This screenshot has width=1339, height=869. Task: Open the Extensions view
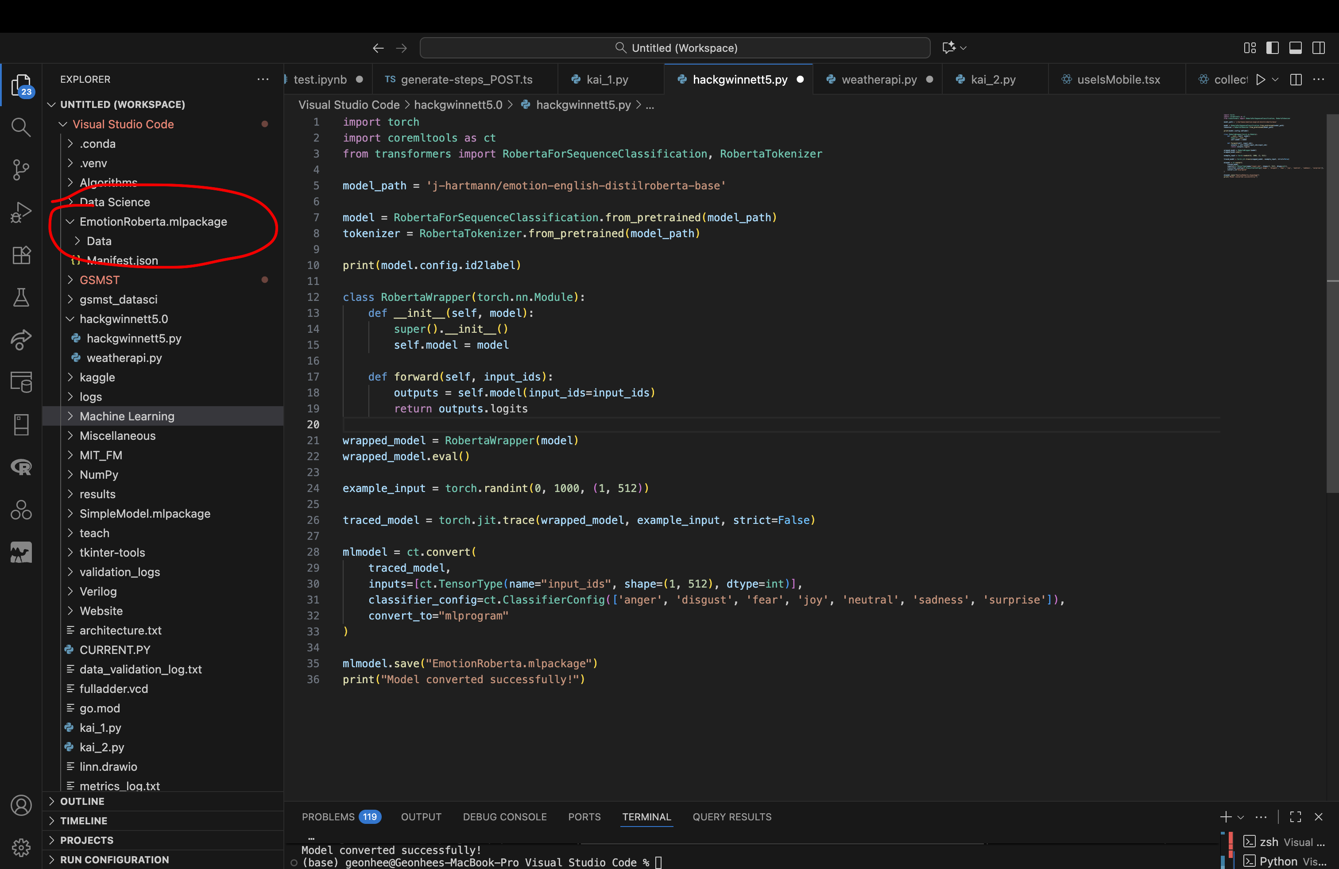[x=21, y=255]
